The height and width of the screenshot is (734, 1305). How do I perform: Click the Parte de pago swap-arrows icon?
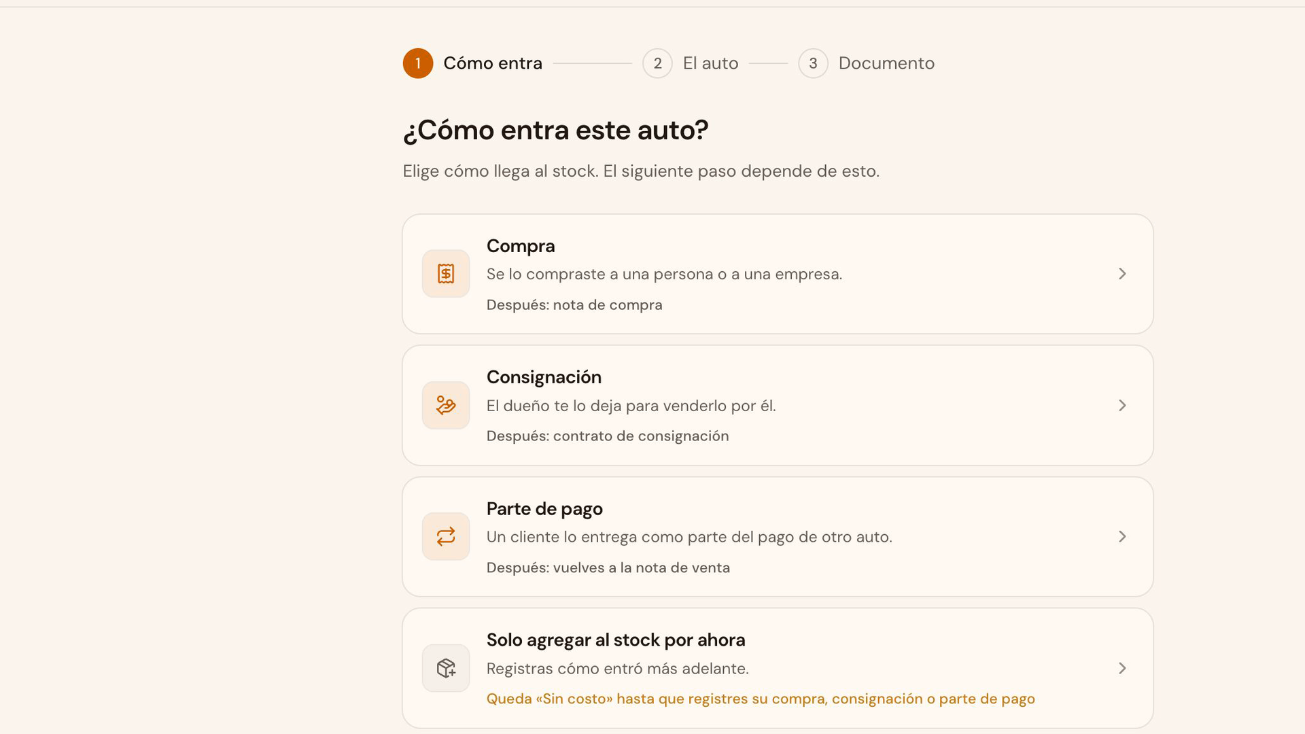(x=446, y=537)
